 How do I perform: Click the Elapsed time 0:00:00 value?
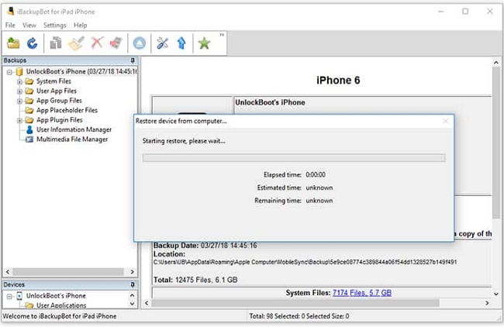click(x=316, y=175)
